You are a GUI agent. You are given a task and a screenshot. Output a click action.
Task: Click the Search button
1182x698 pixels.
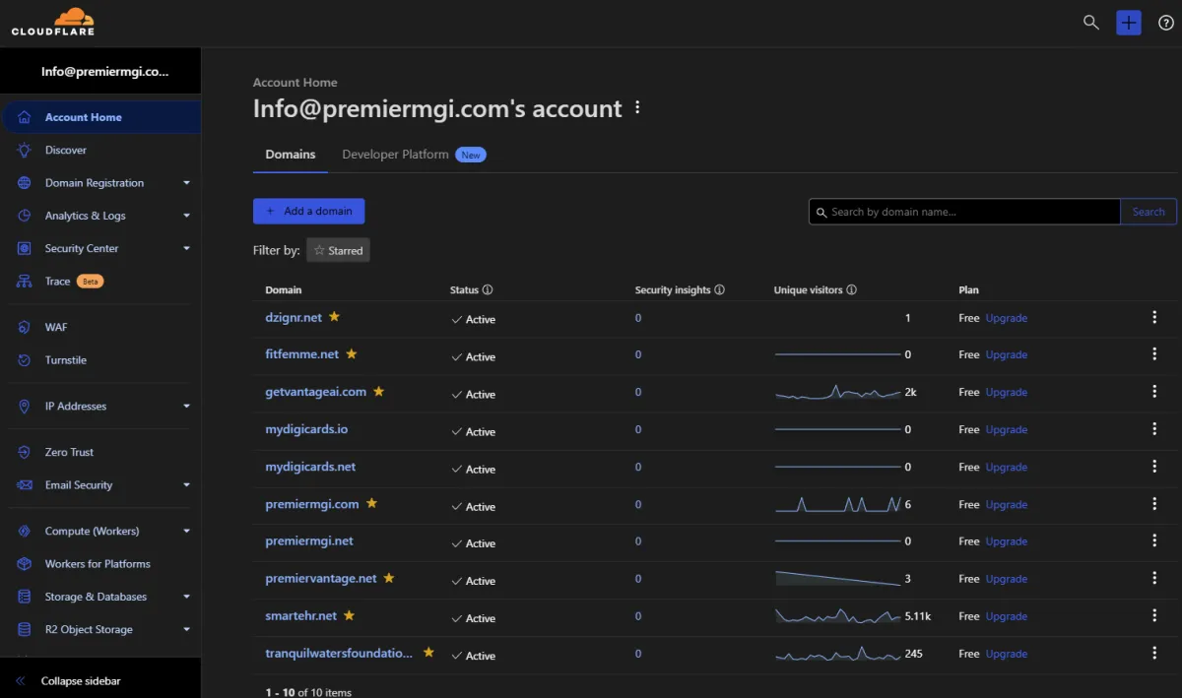1149,212
